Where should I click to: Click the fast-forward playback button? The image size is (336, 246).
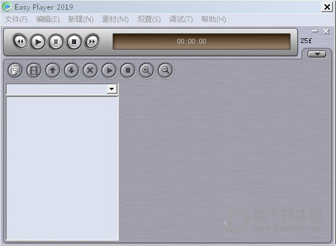(x=92, y=42)
